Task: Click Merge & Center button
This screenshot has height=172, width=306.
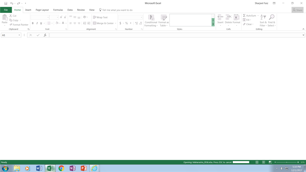Action: (103, 23)
